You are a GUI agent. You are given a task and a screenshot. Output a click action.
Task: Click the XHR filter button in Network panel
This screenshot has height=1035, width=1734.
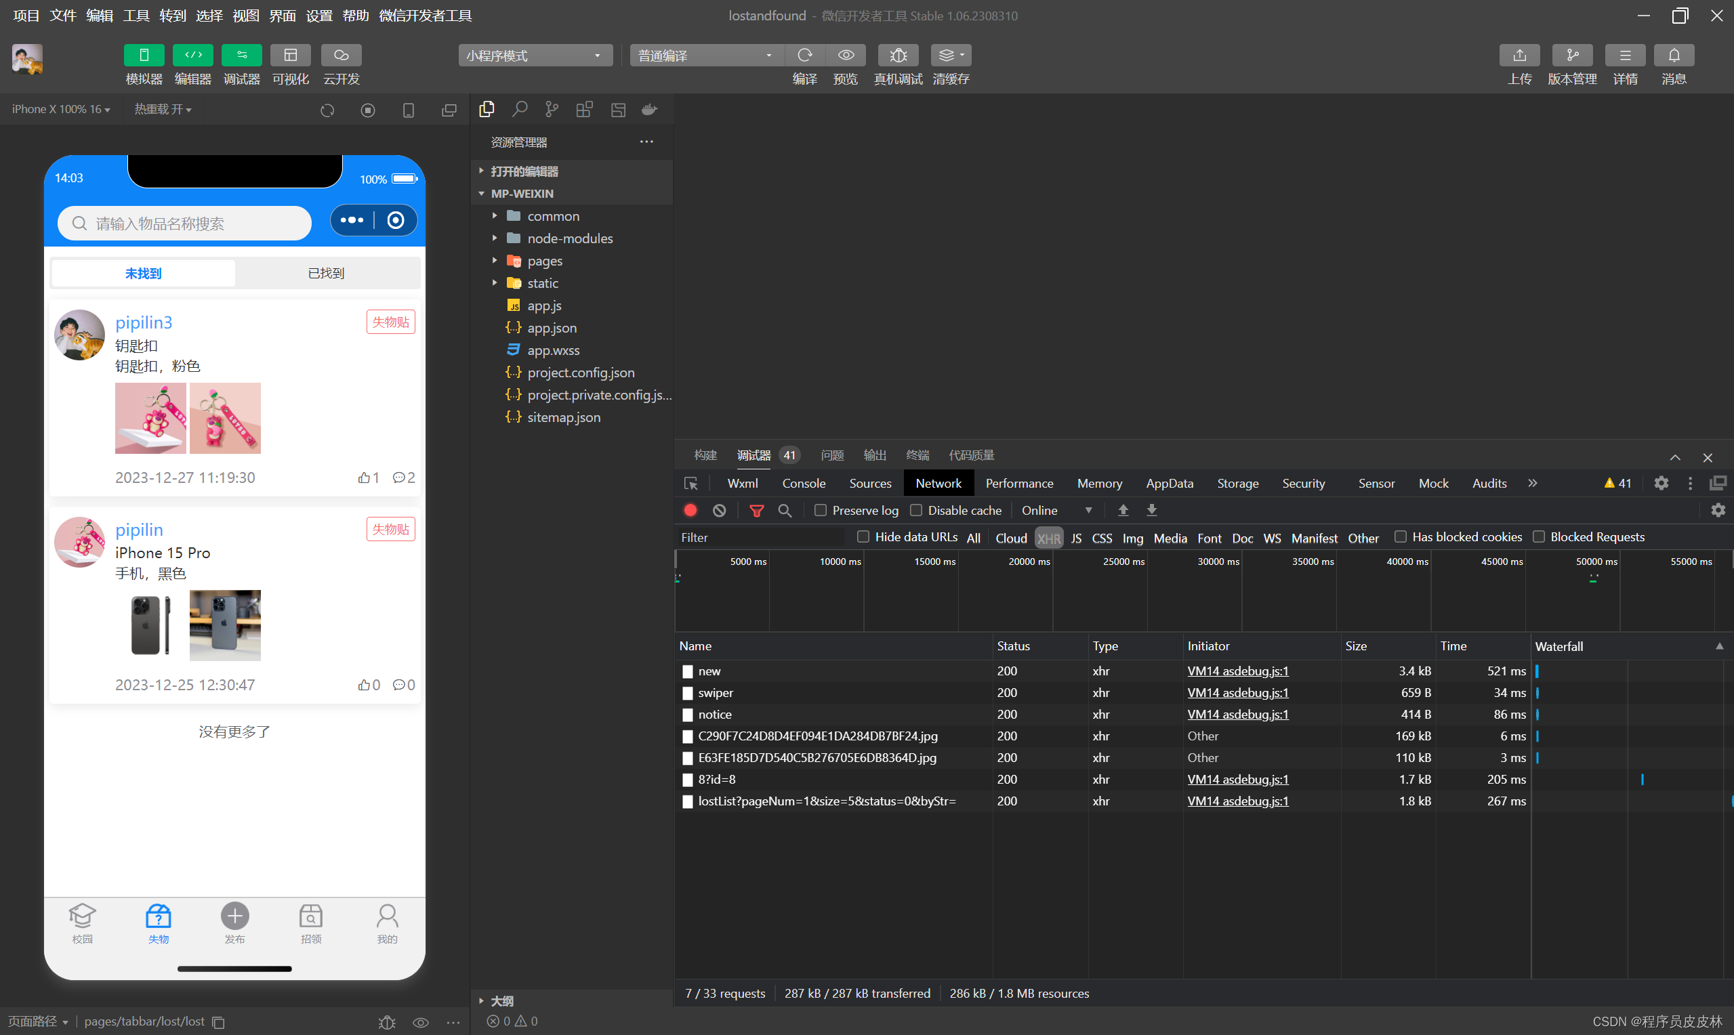1049,537
